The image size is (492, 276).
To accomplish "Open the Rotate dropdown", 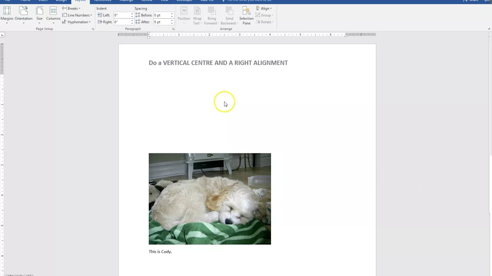I will [x=264, y=22].
